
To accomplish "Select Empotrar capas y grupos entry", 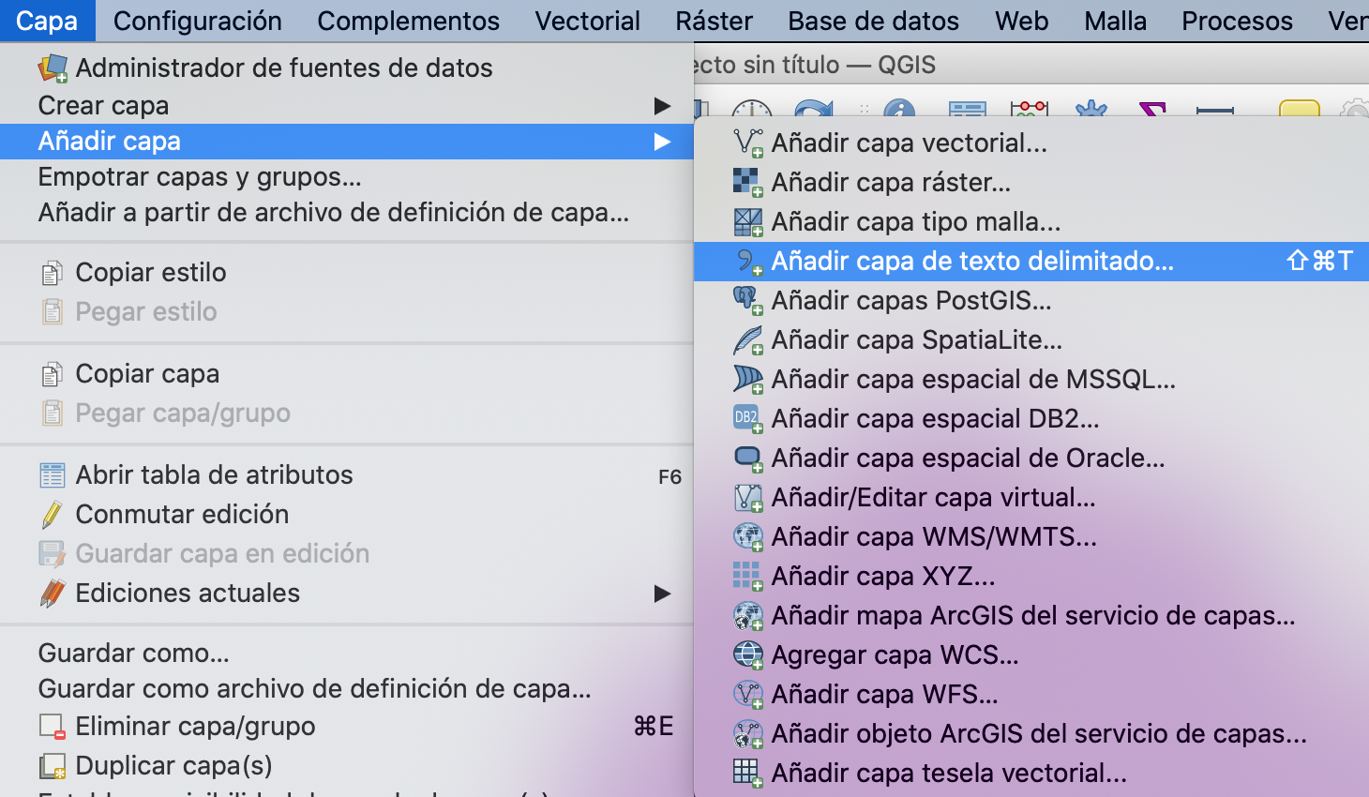I will (199, 176).
